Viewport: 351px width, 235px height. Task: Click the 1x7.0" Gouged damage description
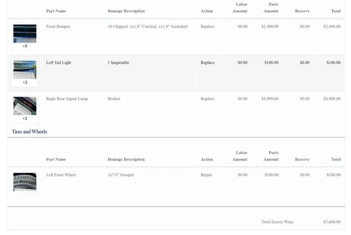click(x=121, y=175)
